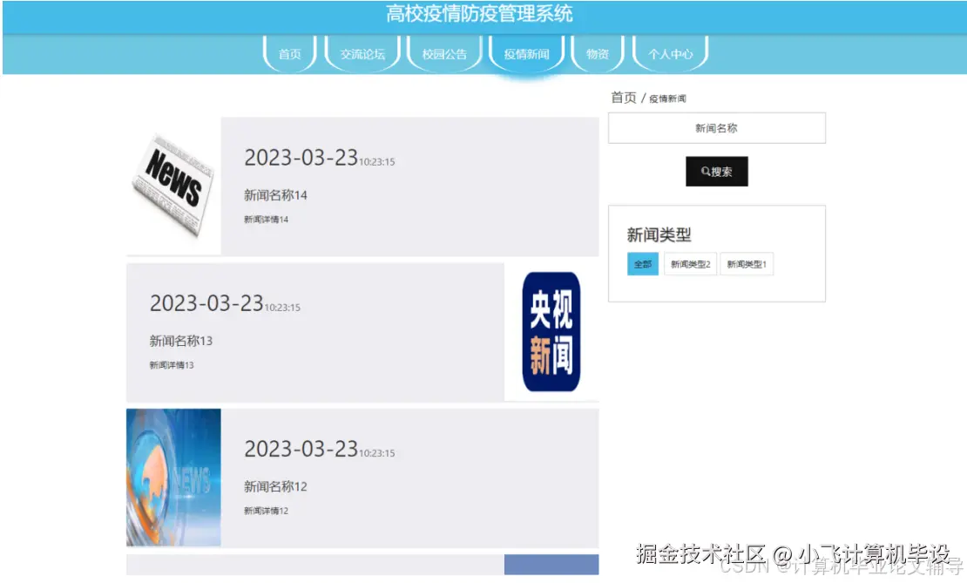Switch to the 校园公告 section
This screenshot has height=583, width=967.
(x=444, y=53)
